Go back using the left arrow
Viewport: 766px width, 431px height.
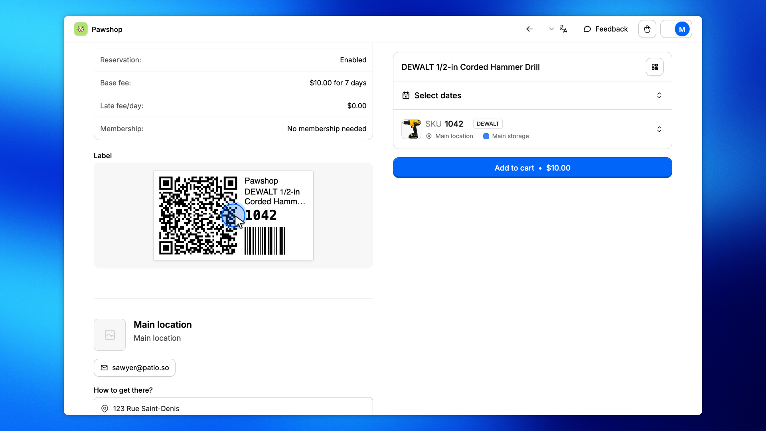(x=529, y=29)
